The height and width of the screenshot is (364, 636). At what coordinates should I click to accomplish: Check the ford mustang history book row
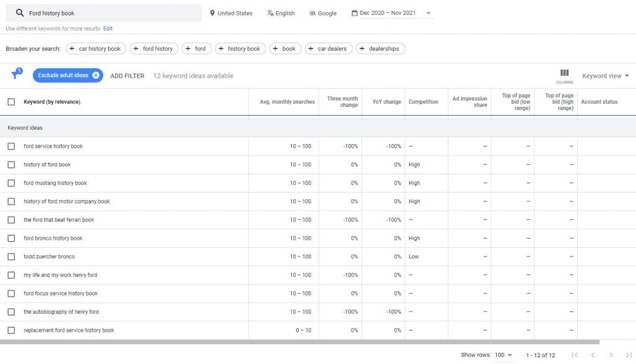click(x=11, y=183)
